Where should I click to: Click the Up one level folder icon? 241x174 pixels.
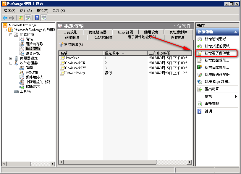click(x=21, y=18)
